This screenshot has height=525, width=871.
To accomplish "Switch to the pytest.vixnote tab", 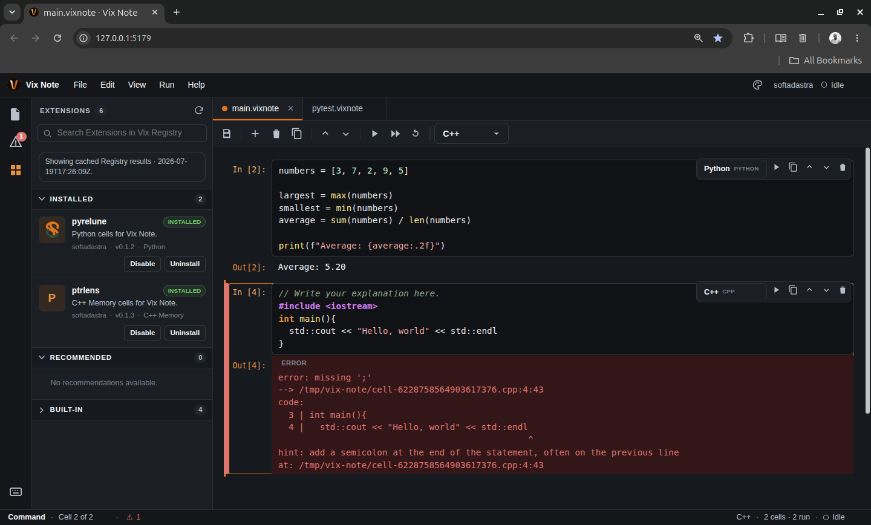I will tap(338, 108).
